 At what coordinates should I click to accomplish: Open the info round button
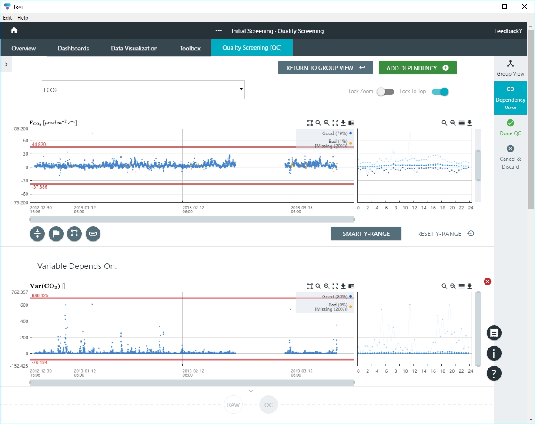[494, 353]
